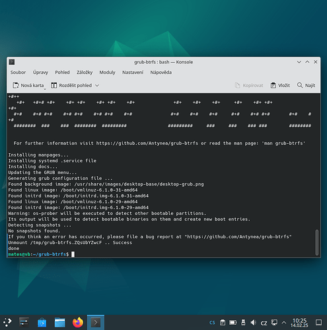This screenshot has width=327, height=330.
Task: Expand the Nová karta profile dropdown arrow
Action: click(x=45, y=88)
